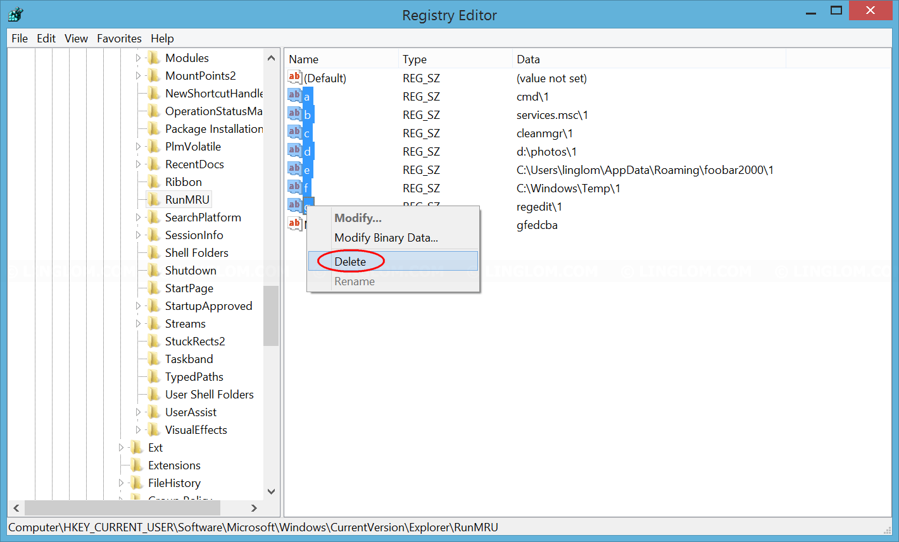
Task: Click the FileHistory folder icon
Action: pos(137,483)
